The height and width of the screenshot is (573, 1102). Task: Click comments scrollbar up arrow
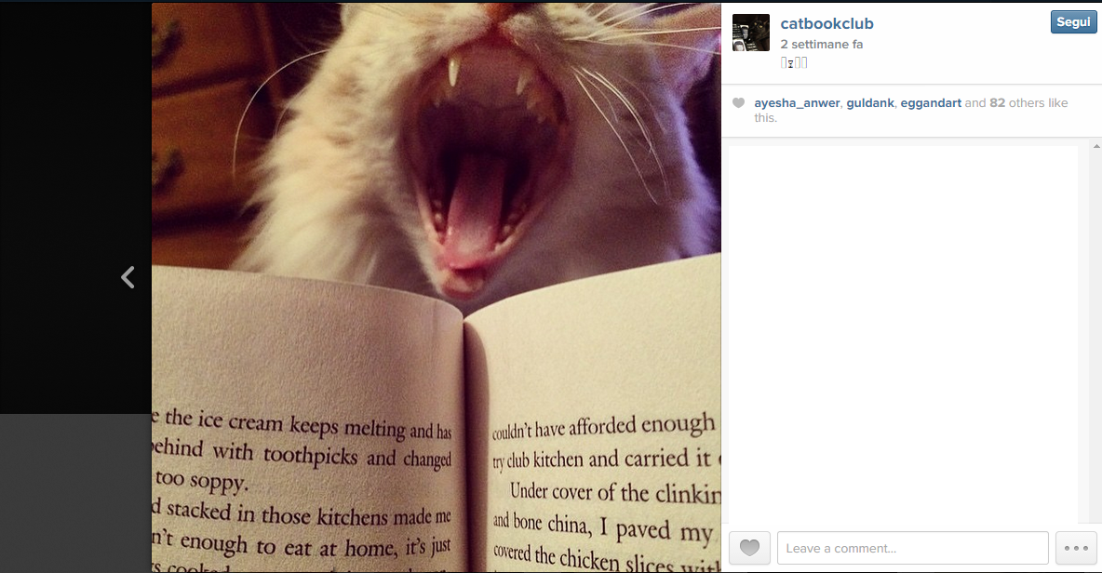pyautogui.click(x=1096, y=146)
